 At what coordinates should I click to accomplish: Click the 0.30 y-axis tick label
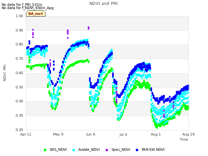coord(19,116)
